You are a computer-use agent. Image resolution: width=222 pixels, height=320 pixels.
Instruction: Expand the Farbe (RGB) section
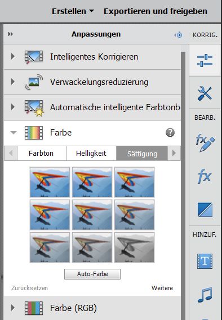[13, 308]
